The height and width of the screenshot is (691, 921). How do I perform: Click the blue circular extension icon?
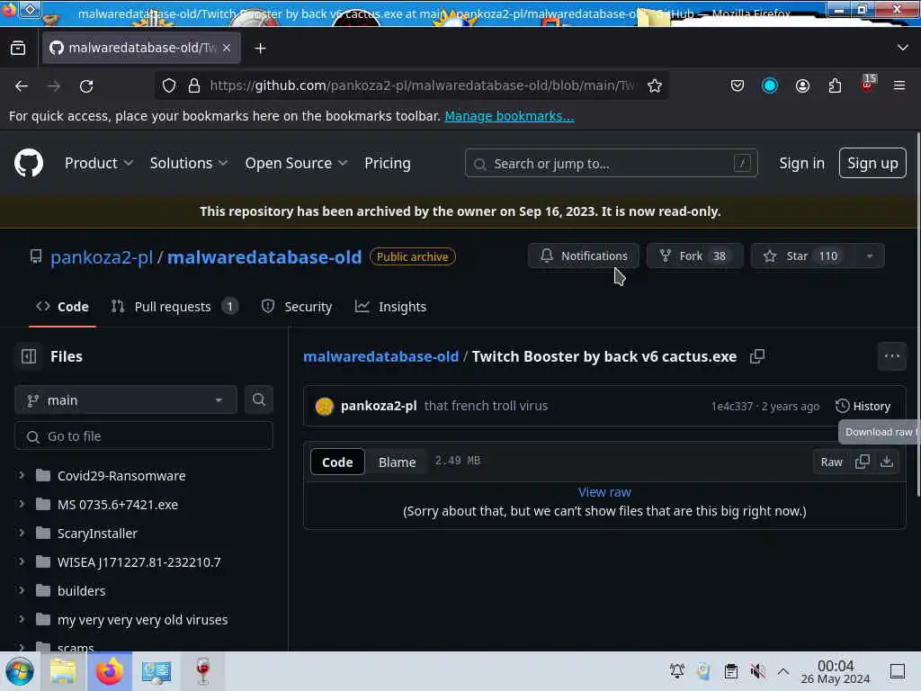click(x=770, y=85)
